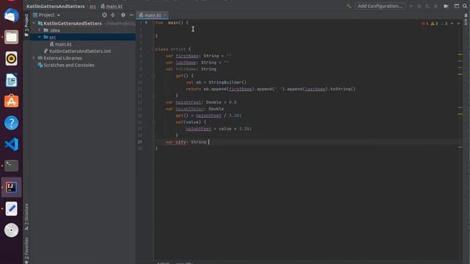Viewport: 470px width, 264px height.
Task: Go to next highlighted error arrow
Action: [x=458, y=23]
